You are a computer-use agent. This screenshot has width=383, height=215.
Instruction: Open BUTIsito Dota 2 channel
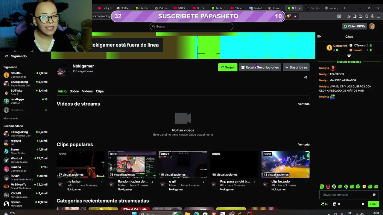point(25,92)
